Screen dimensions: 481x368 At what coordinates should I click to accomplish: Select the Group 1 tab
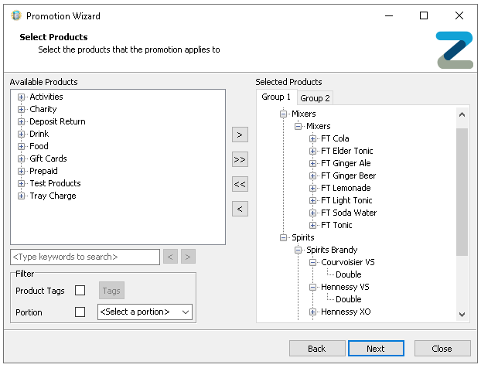tap(276, 97)
